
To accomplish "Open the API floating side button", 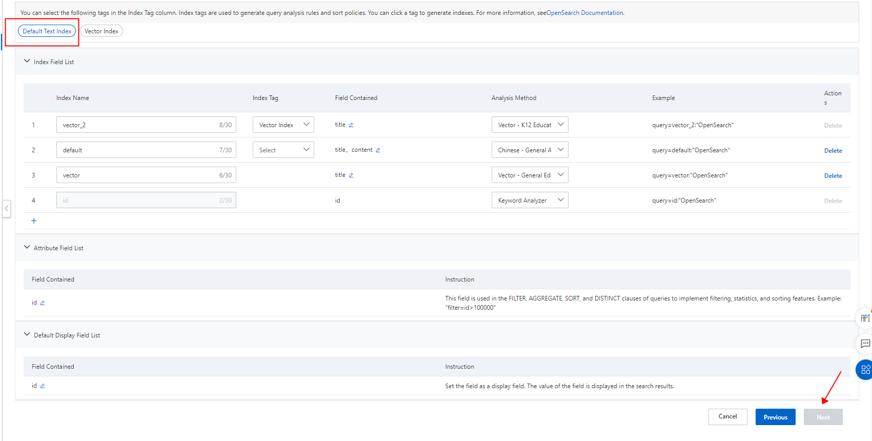I will [x=865, y=318].
